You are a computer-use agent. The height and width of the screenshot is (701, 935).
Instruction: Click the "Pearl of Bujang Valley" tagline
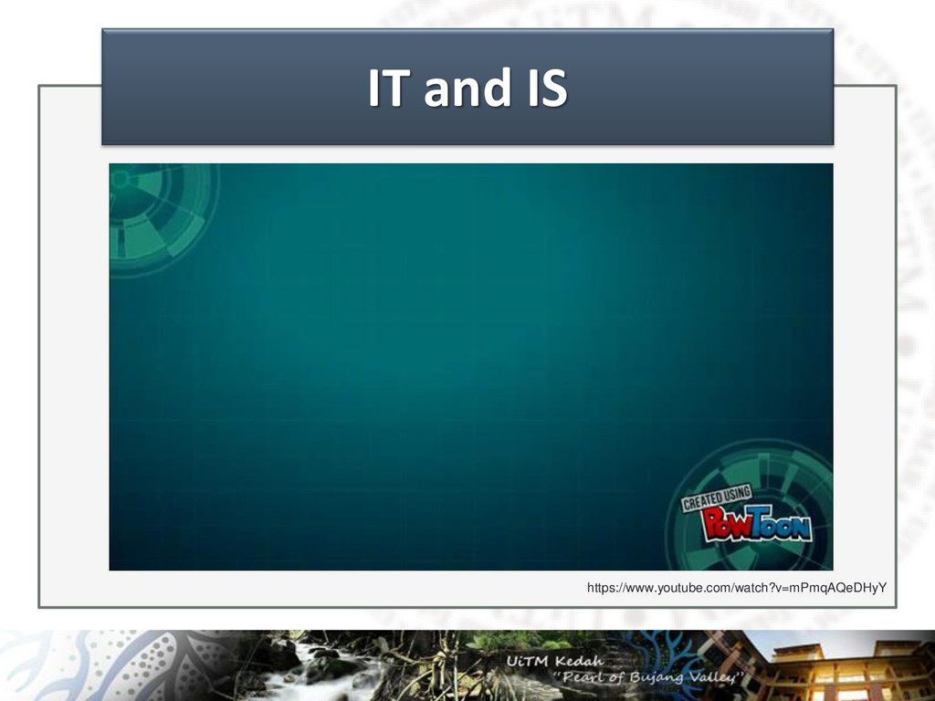pos(649,677)
